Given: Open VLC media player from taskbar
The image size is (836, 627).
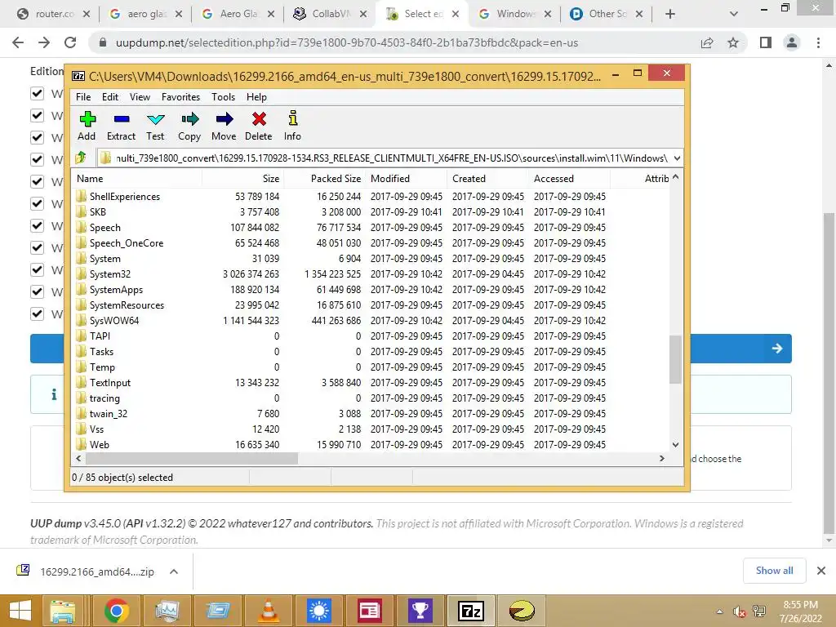Looking at the screenshot, I should click(x=268, y=611).
